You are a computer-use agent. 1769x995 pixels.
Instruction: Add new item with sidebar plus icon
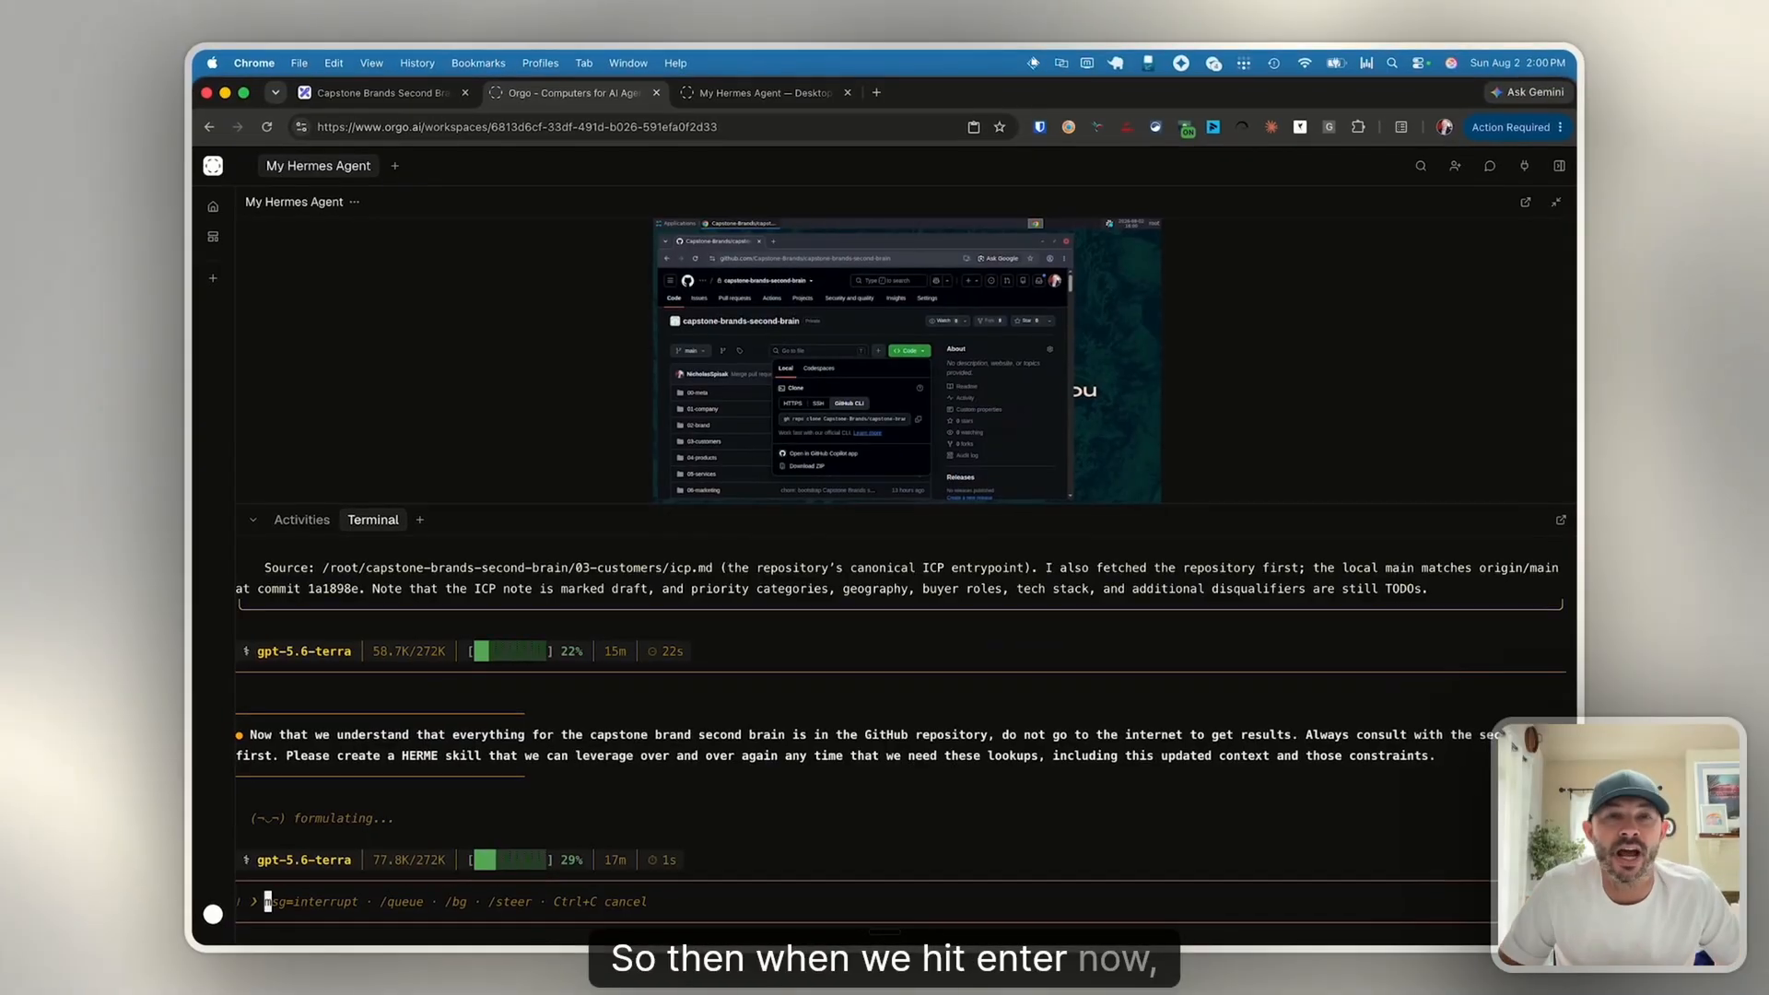[x=213, y=278]
